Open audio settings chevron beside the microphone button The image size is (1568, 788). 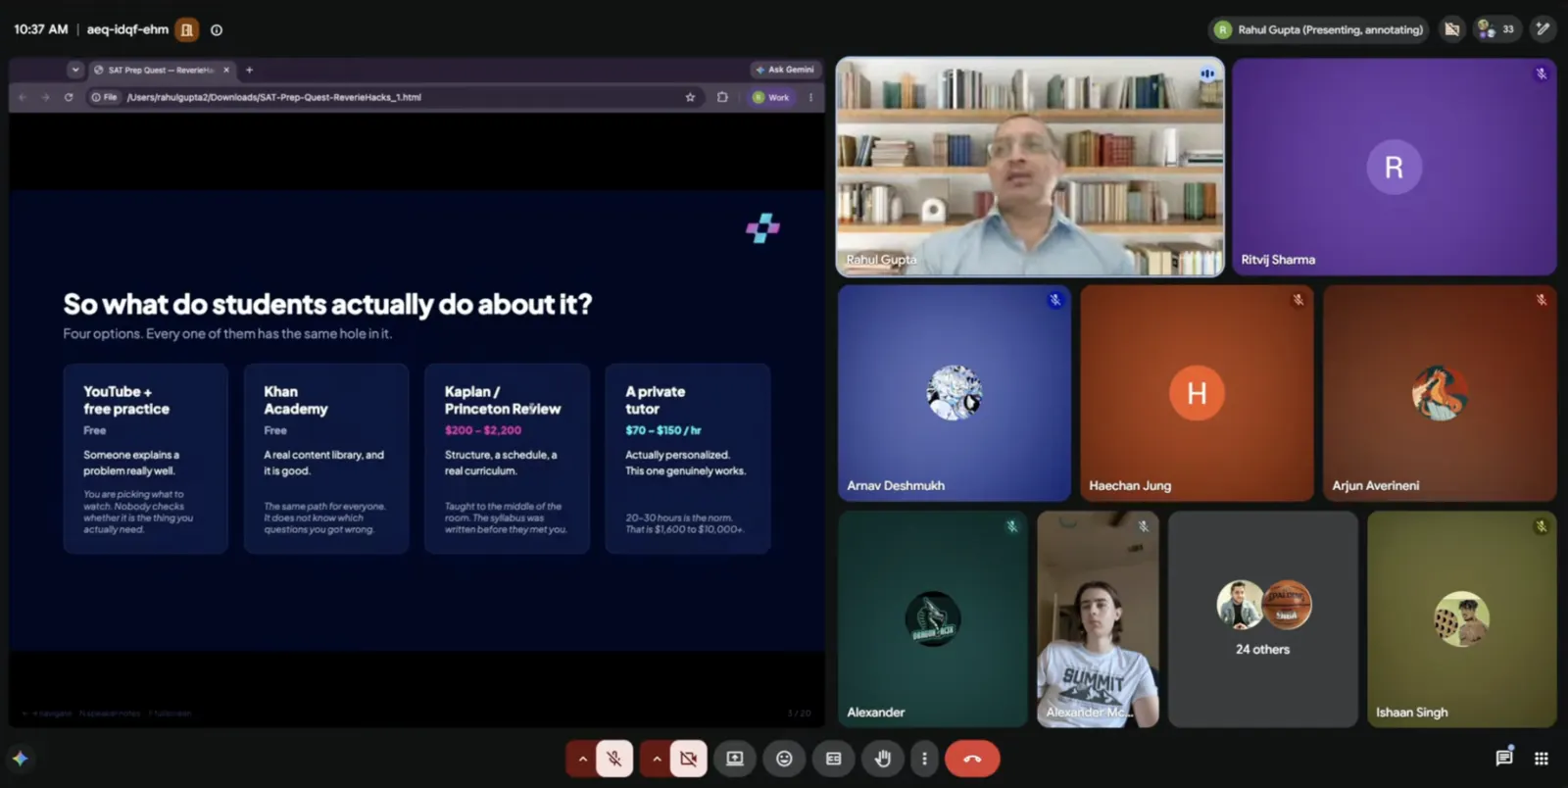click(582, 759)
